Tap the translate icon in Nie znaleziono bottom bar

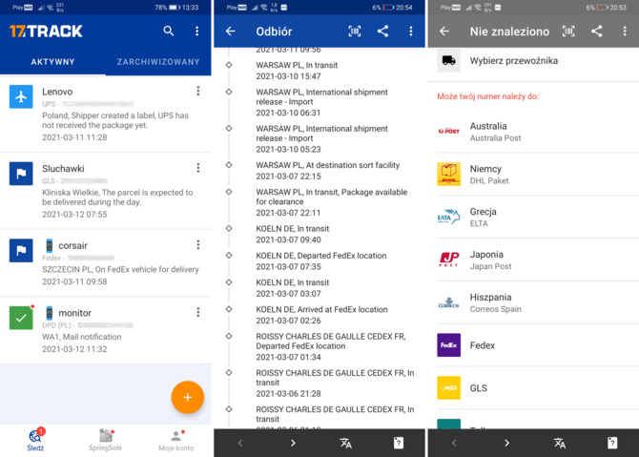coord(560,443)
